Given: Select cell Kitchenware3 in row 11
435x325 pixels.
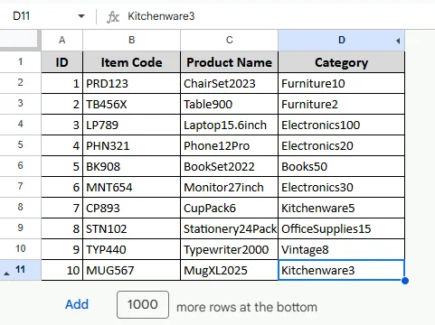Looking at the screenshot, I should (342, 270).
